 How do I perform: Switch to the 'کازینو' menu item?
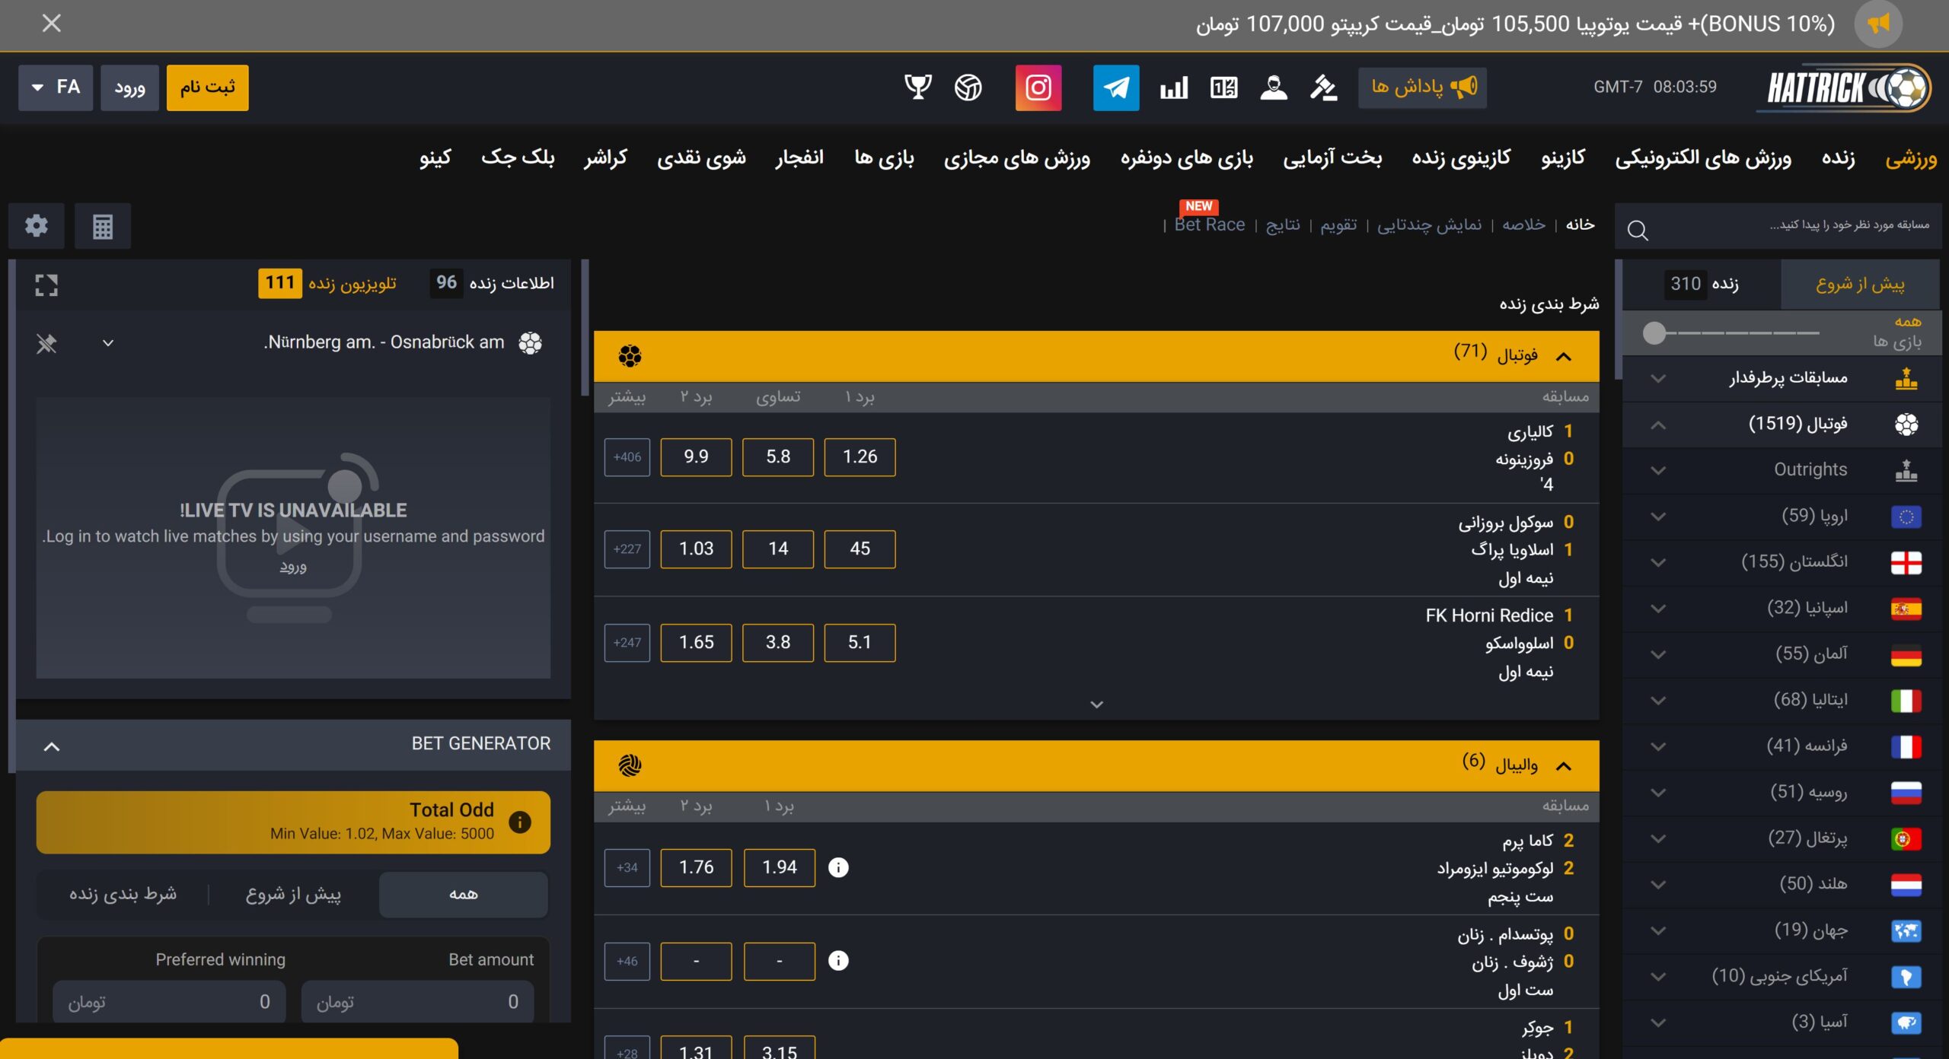tap(1563, 157)
